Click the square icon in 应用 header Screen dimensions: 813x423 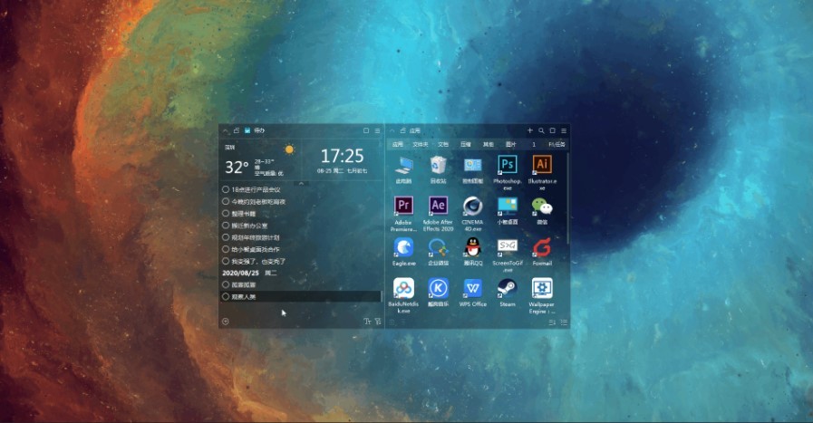coord(552,130)
